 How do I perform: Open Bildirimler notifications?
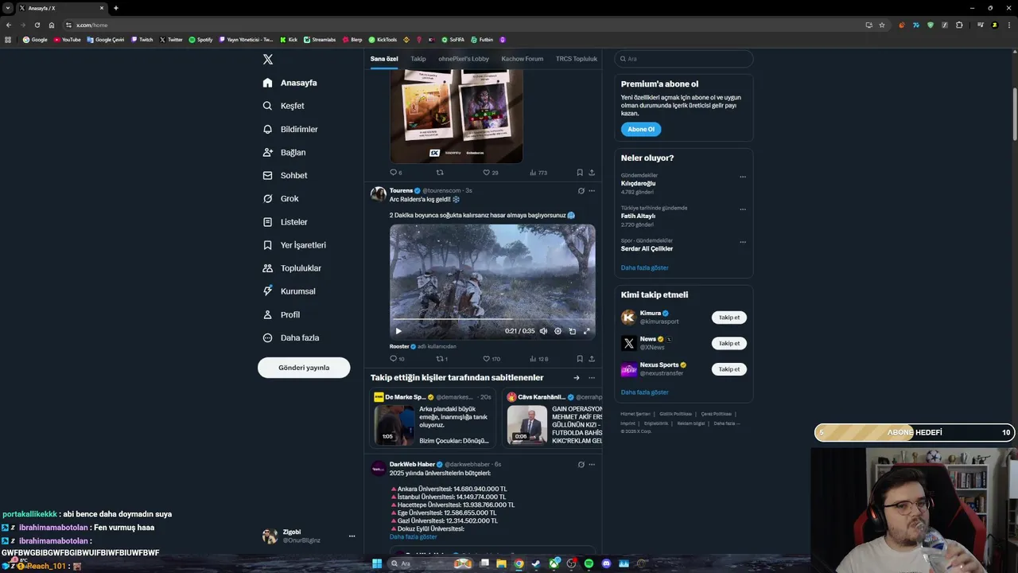pyautogui.click(x=290, y=129)
